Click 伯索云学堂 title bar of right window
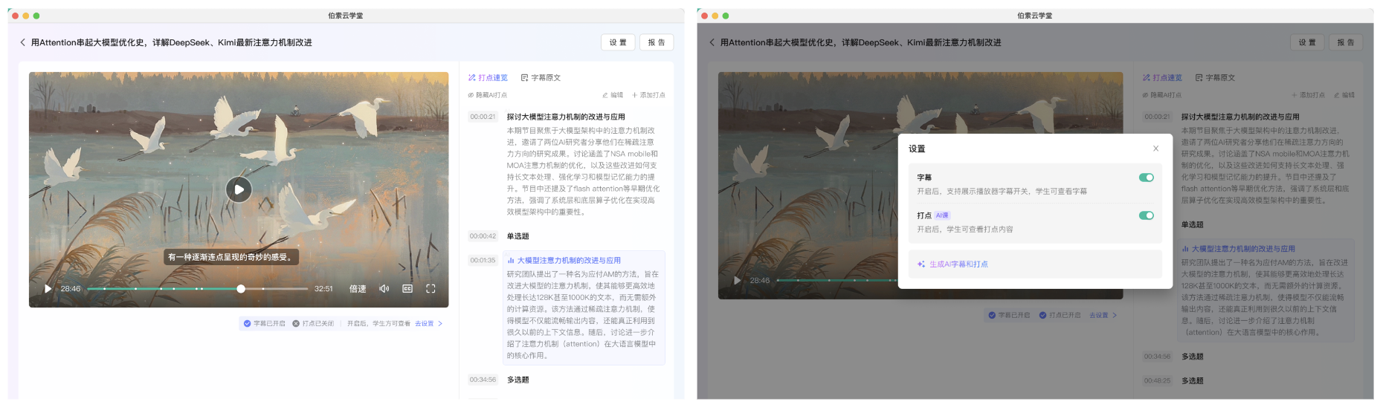 [1035, 16]
